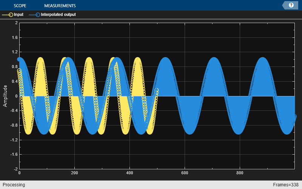Click the blue Interpolated output legend marker
This screenshot has height=189, width=302.
35,15
